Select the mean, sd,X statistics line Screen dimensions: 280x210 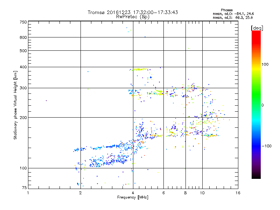pyautogui.click(x=233, y=17)
